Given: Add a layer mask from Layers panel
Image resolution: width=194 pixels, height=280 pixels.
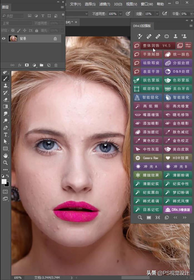Looking at the screenshot, I should [x=27, y=65].
